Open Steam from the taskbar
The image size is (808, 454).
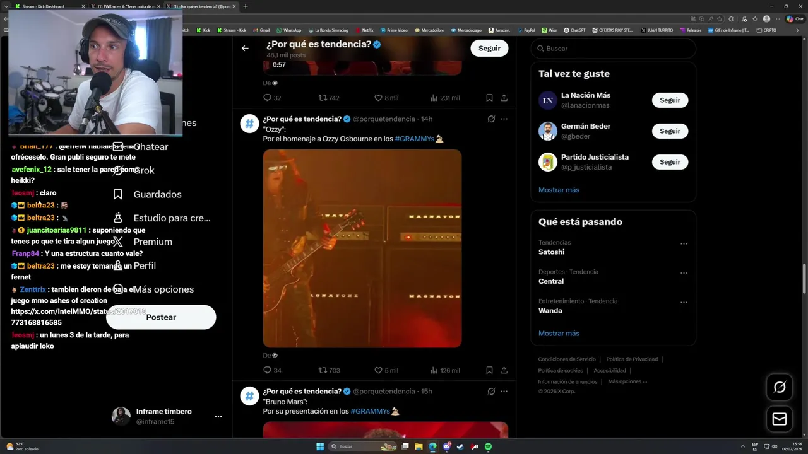click(x=460, y=446)
